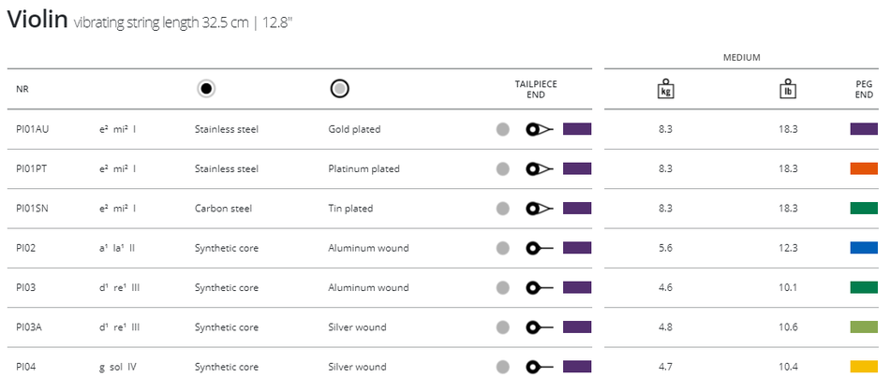Click the gray dot in the PI03A row
The height and width of the screenshot is (392, 890).
(x=502, y=327)
